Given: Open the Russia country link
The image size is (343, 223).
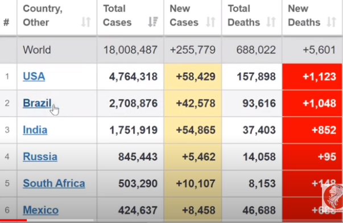Looking at the screenshot, I should click(40, 156).
